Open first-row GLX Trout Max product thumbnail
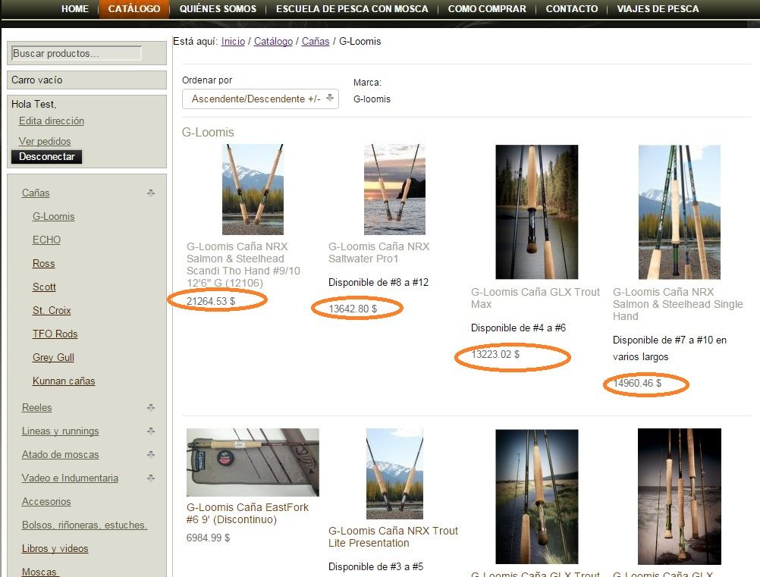This screenshot has height=577, width=760. point(536,212)
